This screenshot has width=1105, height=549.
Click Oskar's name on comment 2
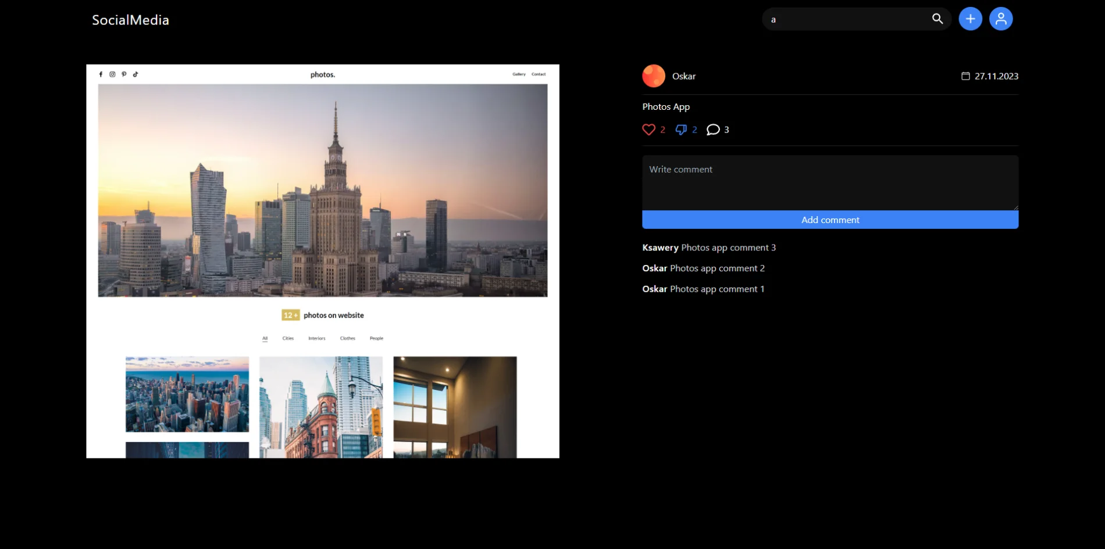tap(654, 268)
